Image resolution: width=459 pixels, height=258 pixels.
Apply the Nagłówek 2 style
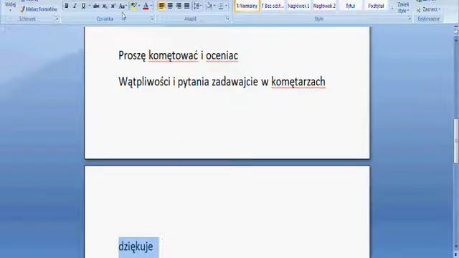[324, 6]
